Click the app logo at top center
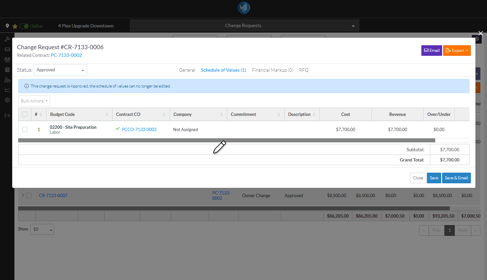 click(244, 8)
